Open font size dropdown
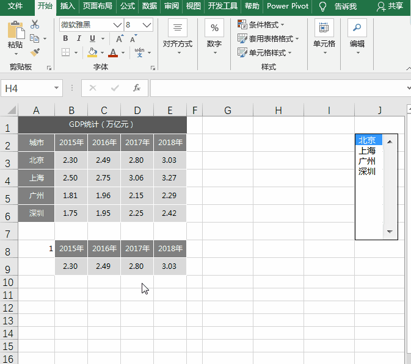Screen dimensions: 411x364 coord(147,25)
